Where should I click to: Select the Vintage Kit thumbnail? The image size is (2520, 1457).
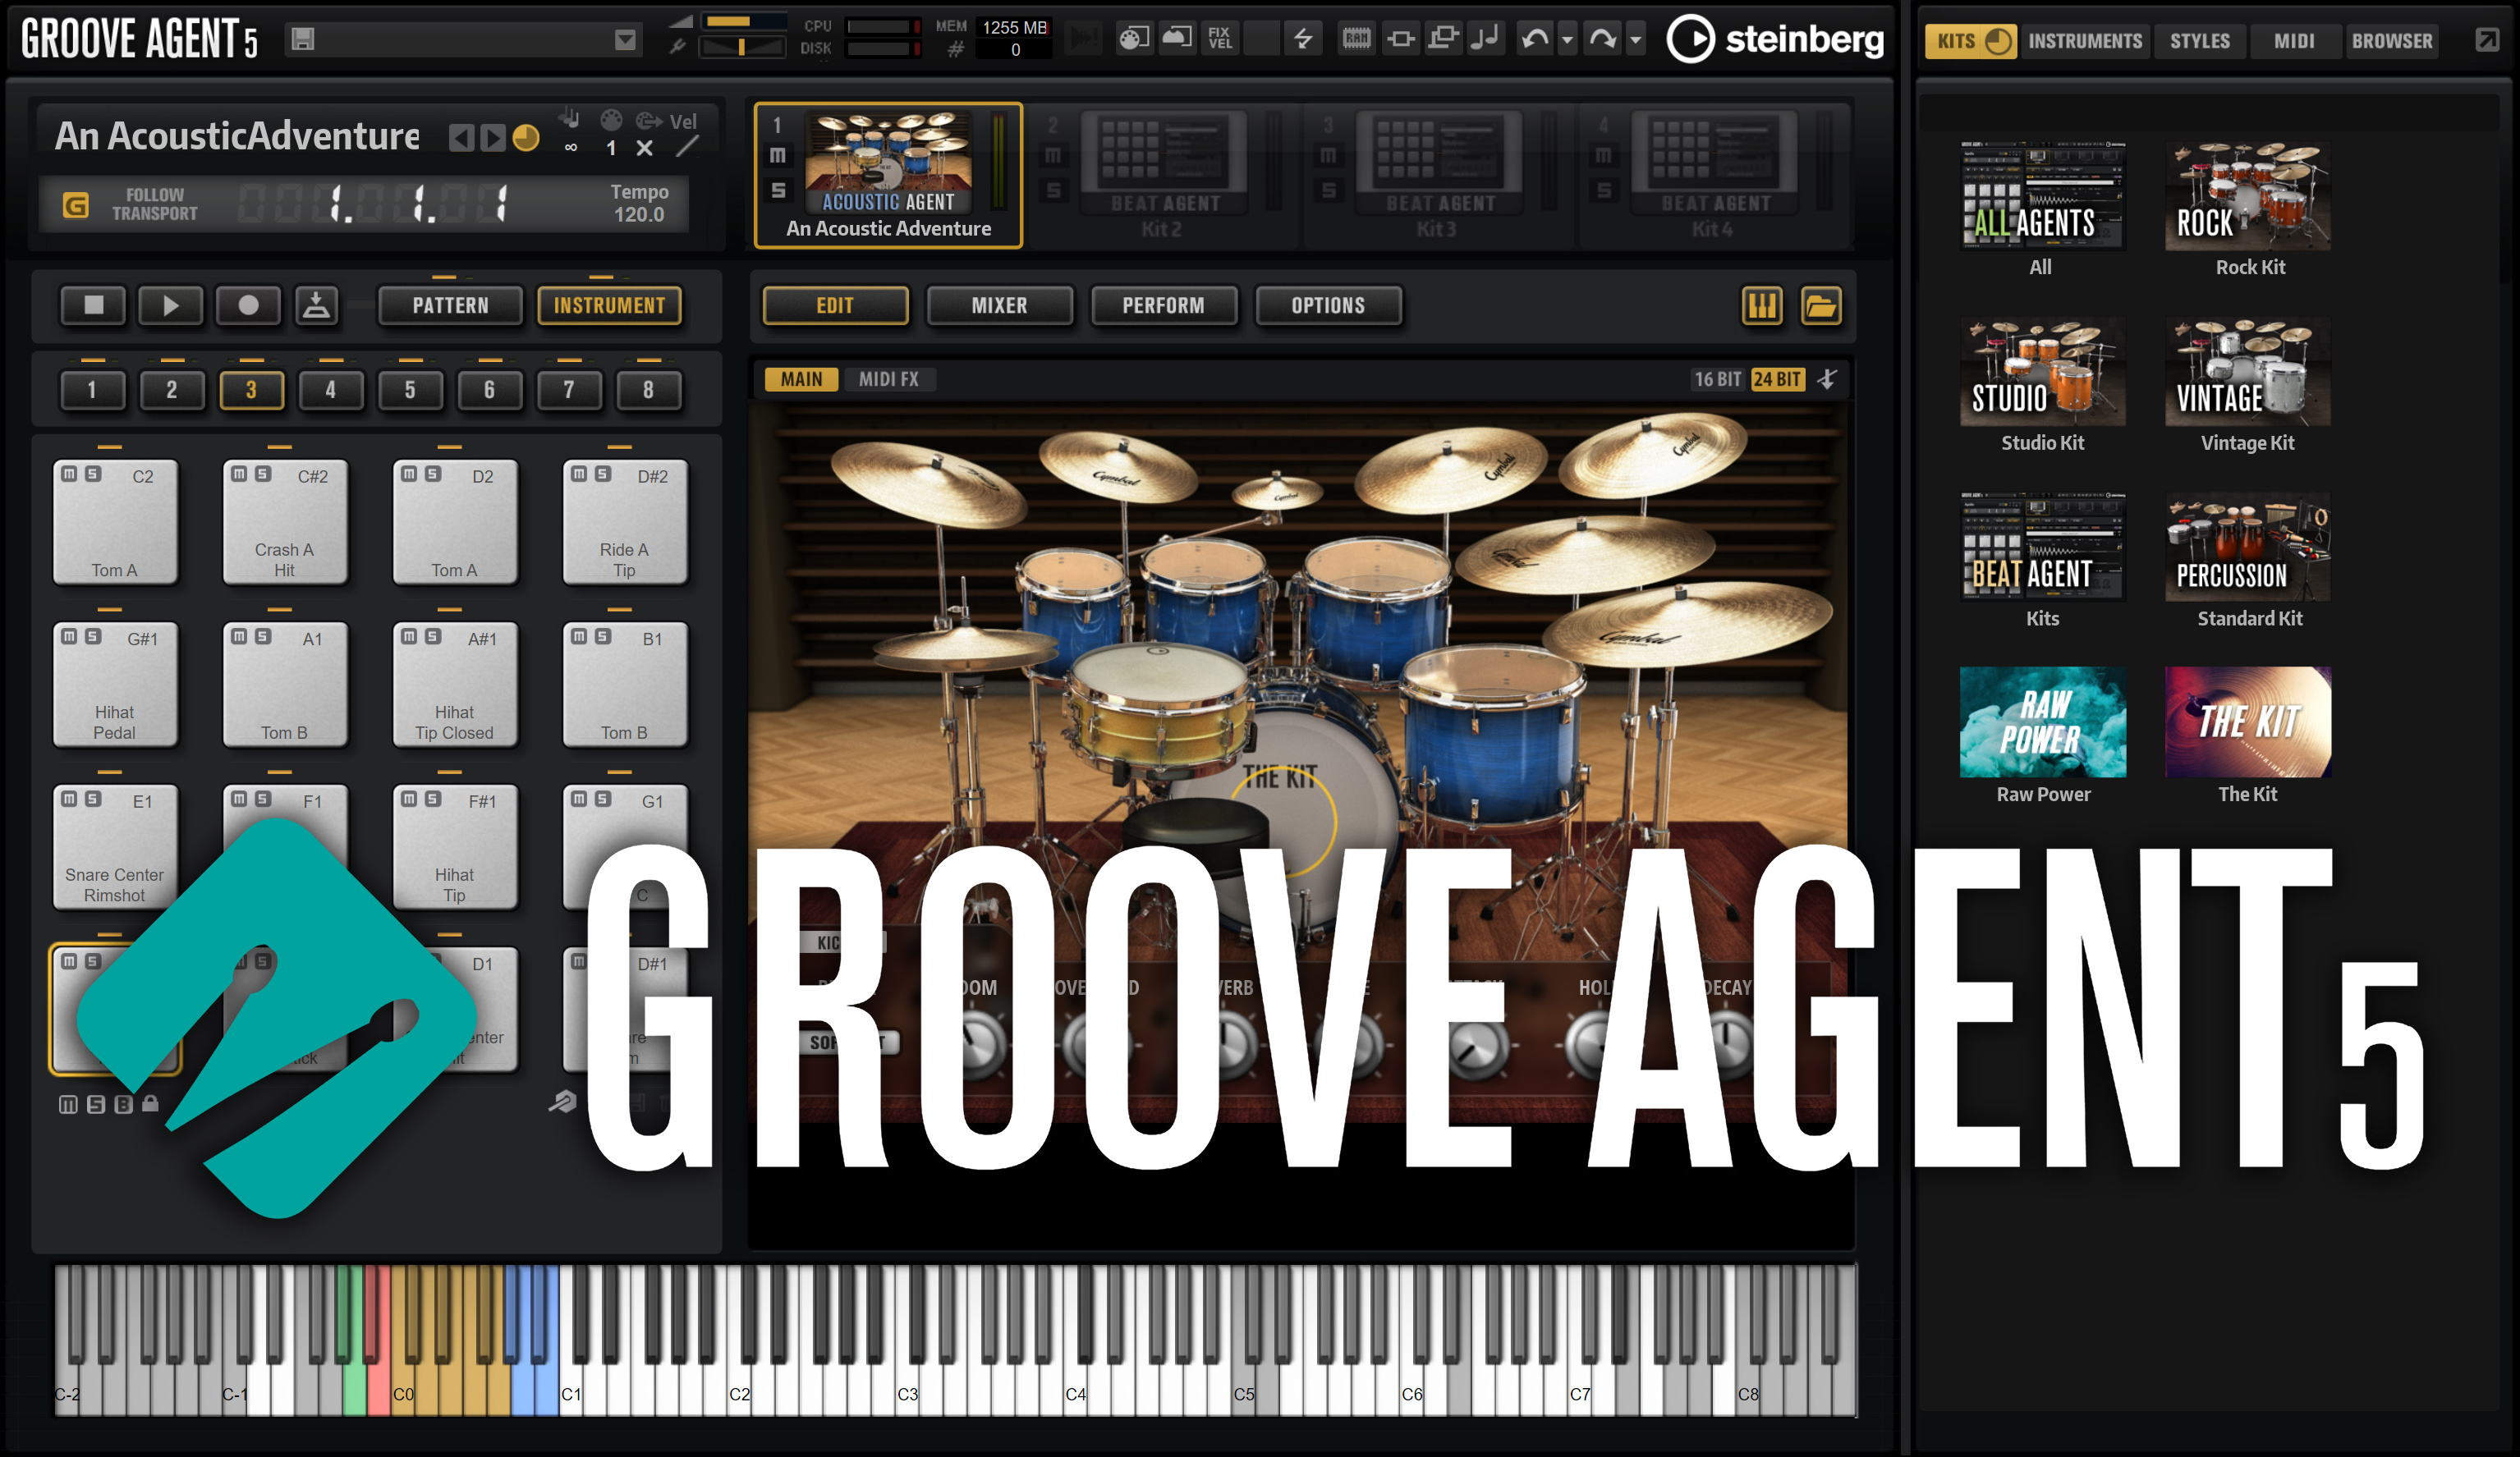(2248, 371)
